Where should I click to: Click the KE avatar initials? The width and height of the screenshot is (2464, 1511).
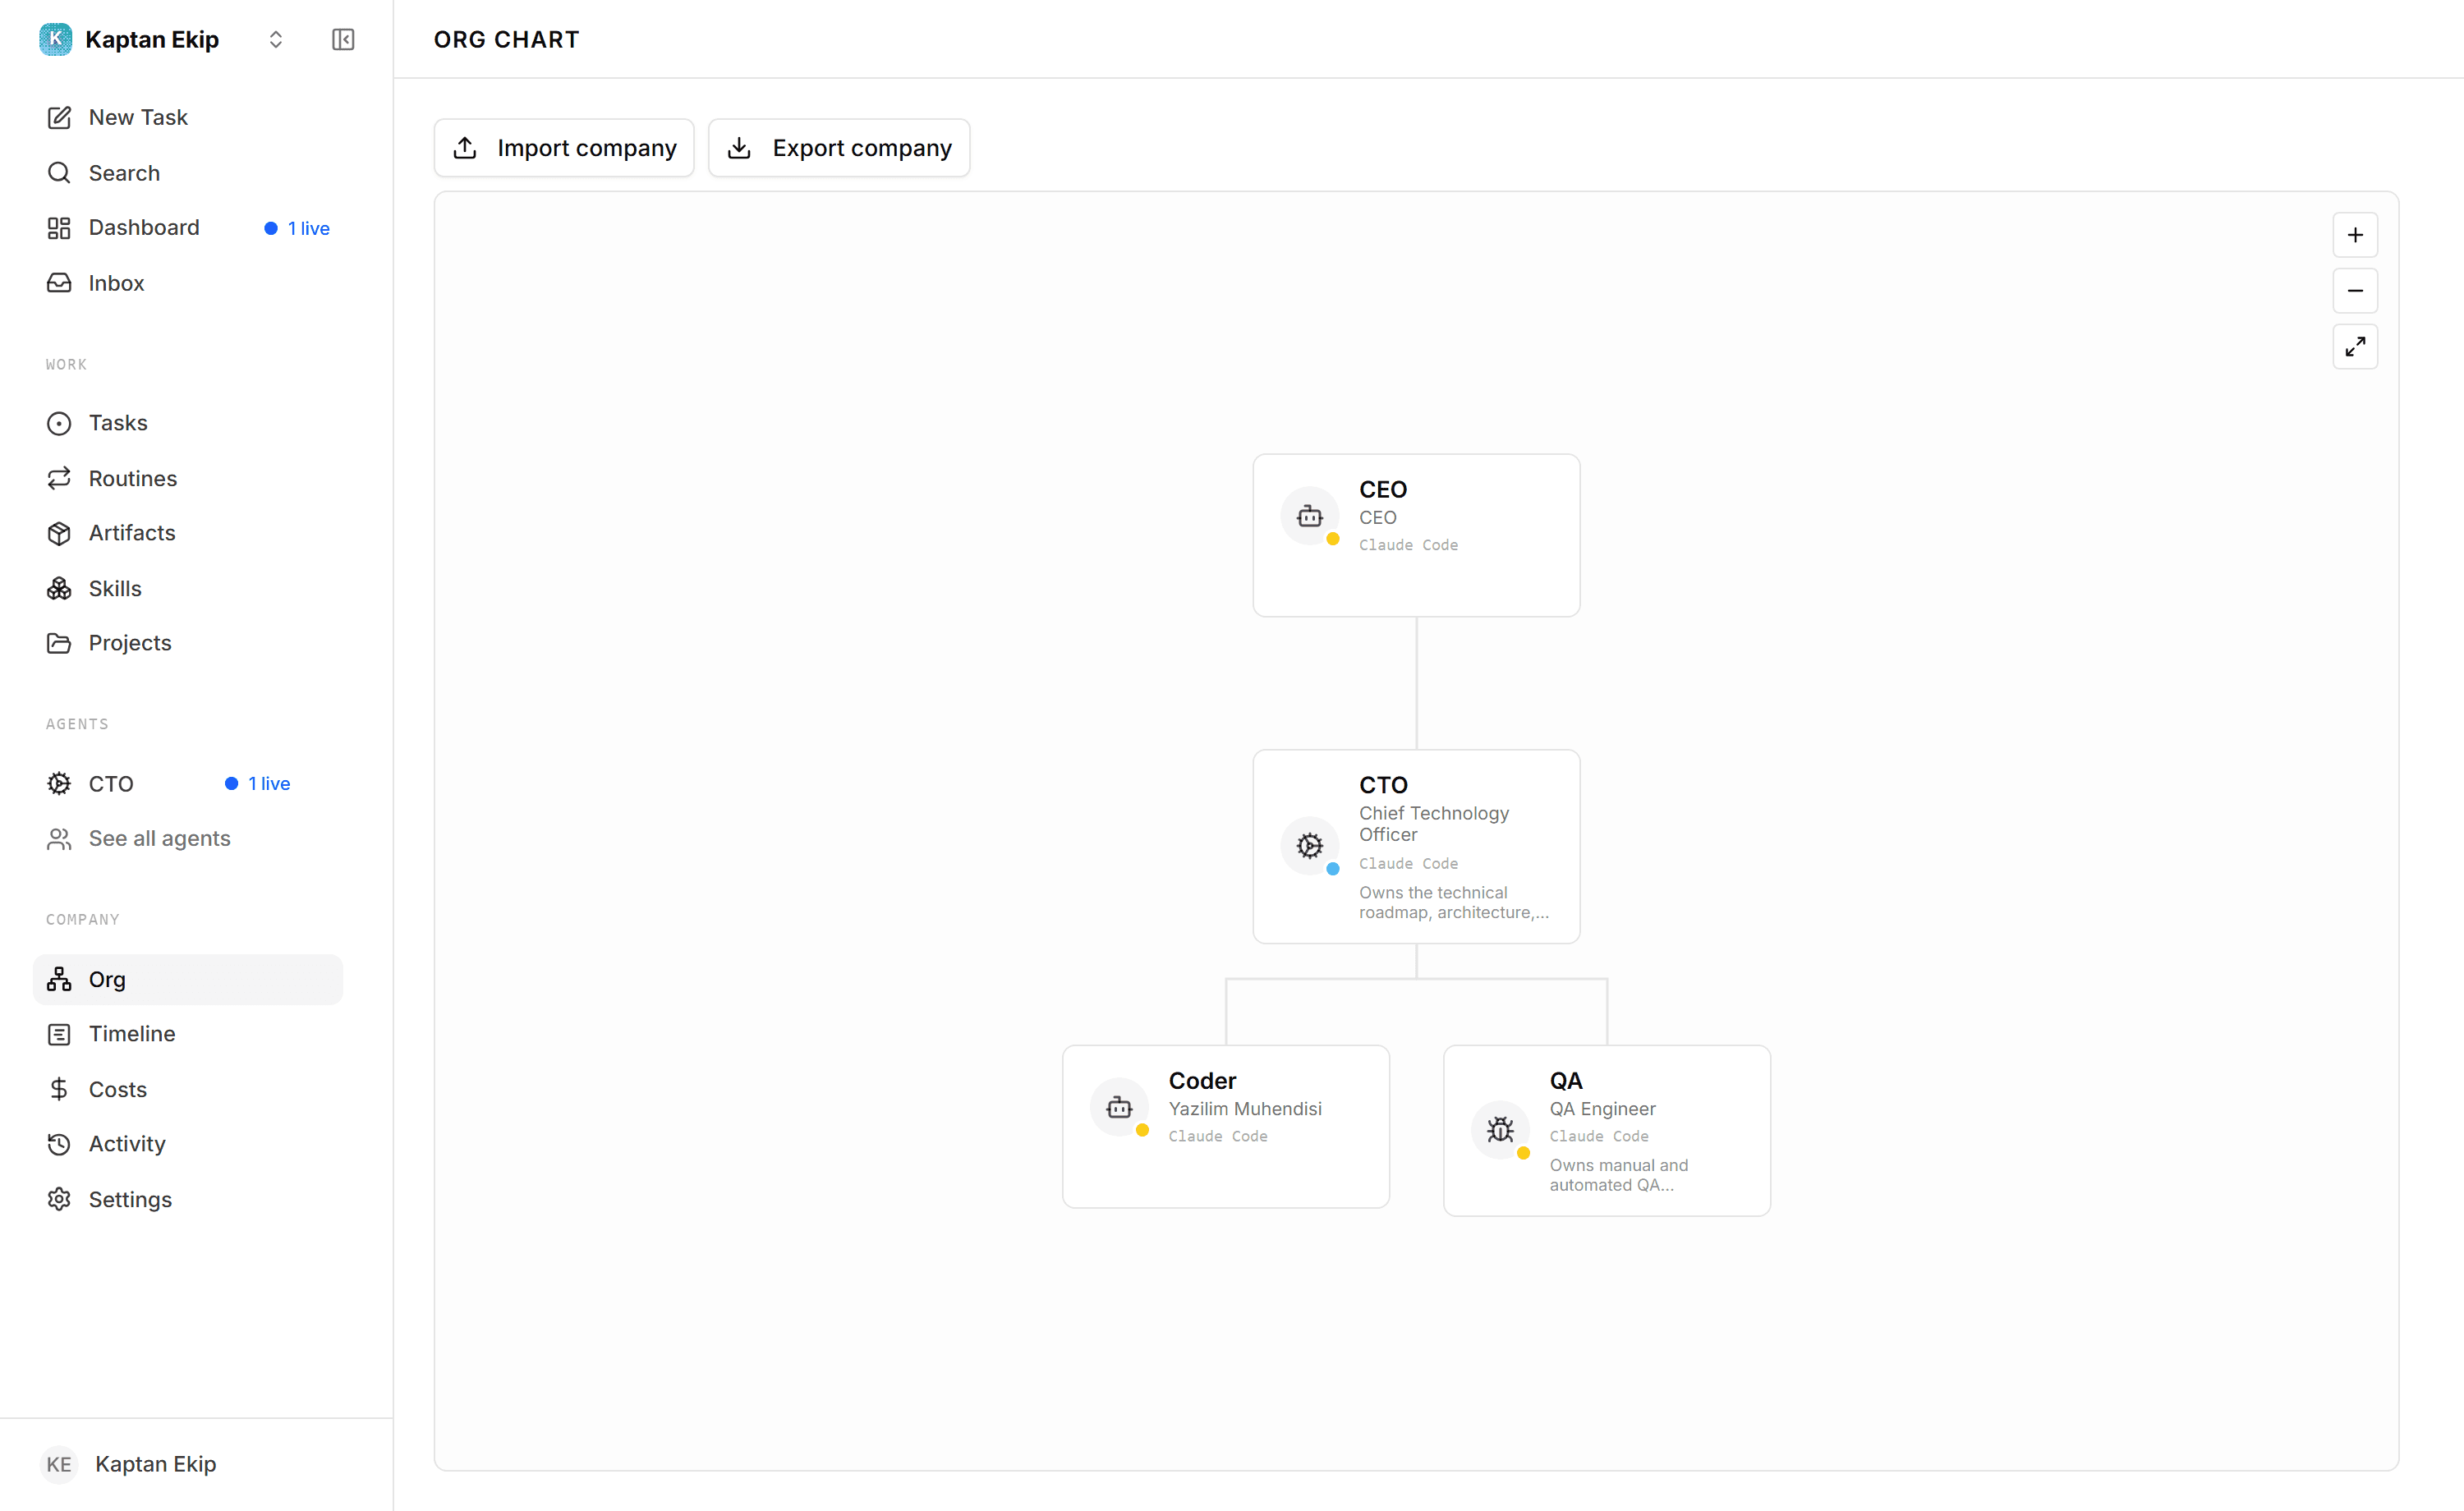pos(59,1464)
